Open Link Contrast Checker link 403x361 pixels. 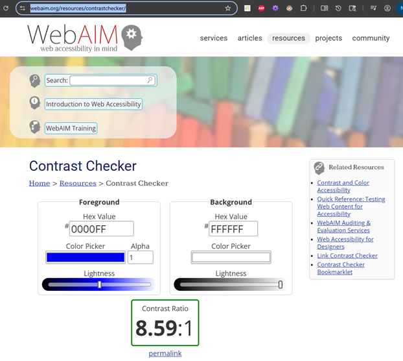click(x=347, y=256)
